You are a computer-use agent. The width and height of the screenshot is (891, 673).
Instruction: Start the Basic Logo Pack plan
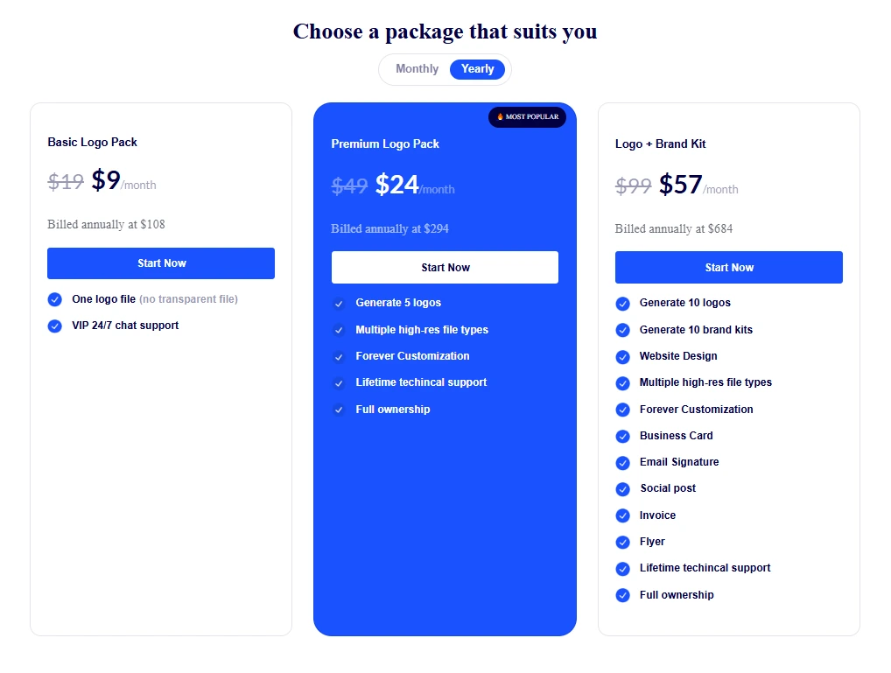(x=161, y=263)
